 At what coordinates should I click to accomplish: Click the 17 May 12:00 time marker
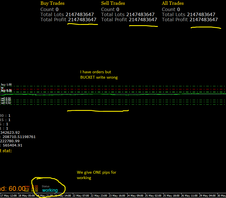pos(8,196)
